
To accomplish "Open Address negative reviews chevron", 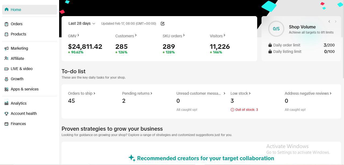I will [331, 93].
